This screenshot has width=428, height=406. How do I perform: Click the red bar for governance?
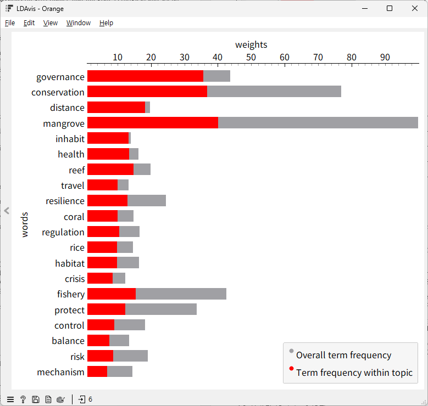(x=145, y=76)
